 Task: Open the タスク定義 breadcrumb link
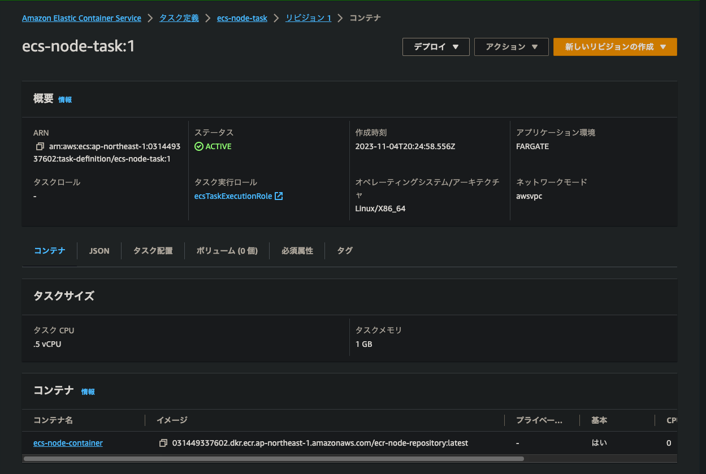point(179,18)
